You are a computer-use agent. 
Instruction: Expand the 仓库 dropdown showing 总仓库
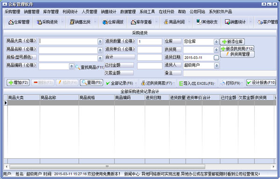(x=216, y=42)
